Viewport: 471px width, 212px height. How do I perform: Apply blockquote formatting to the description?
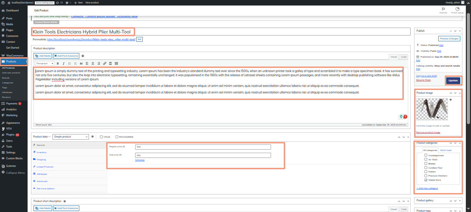[x=81, y=63]
